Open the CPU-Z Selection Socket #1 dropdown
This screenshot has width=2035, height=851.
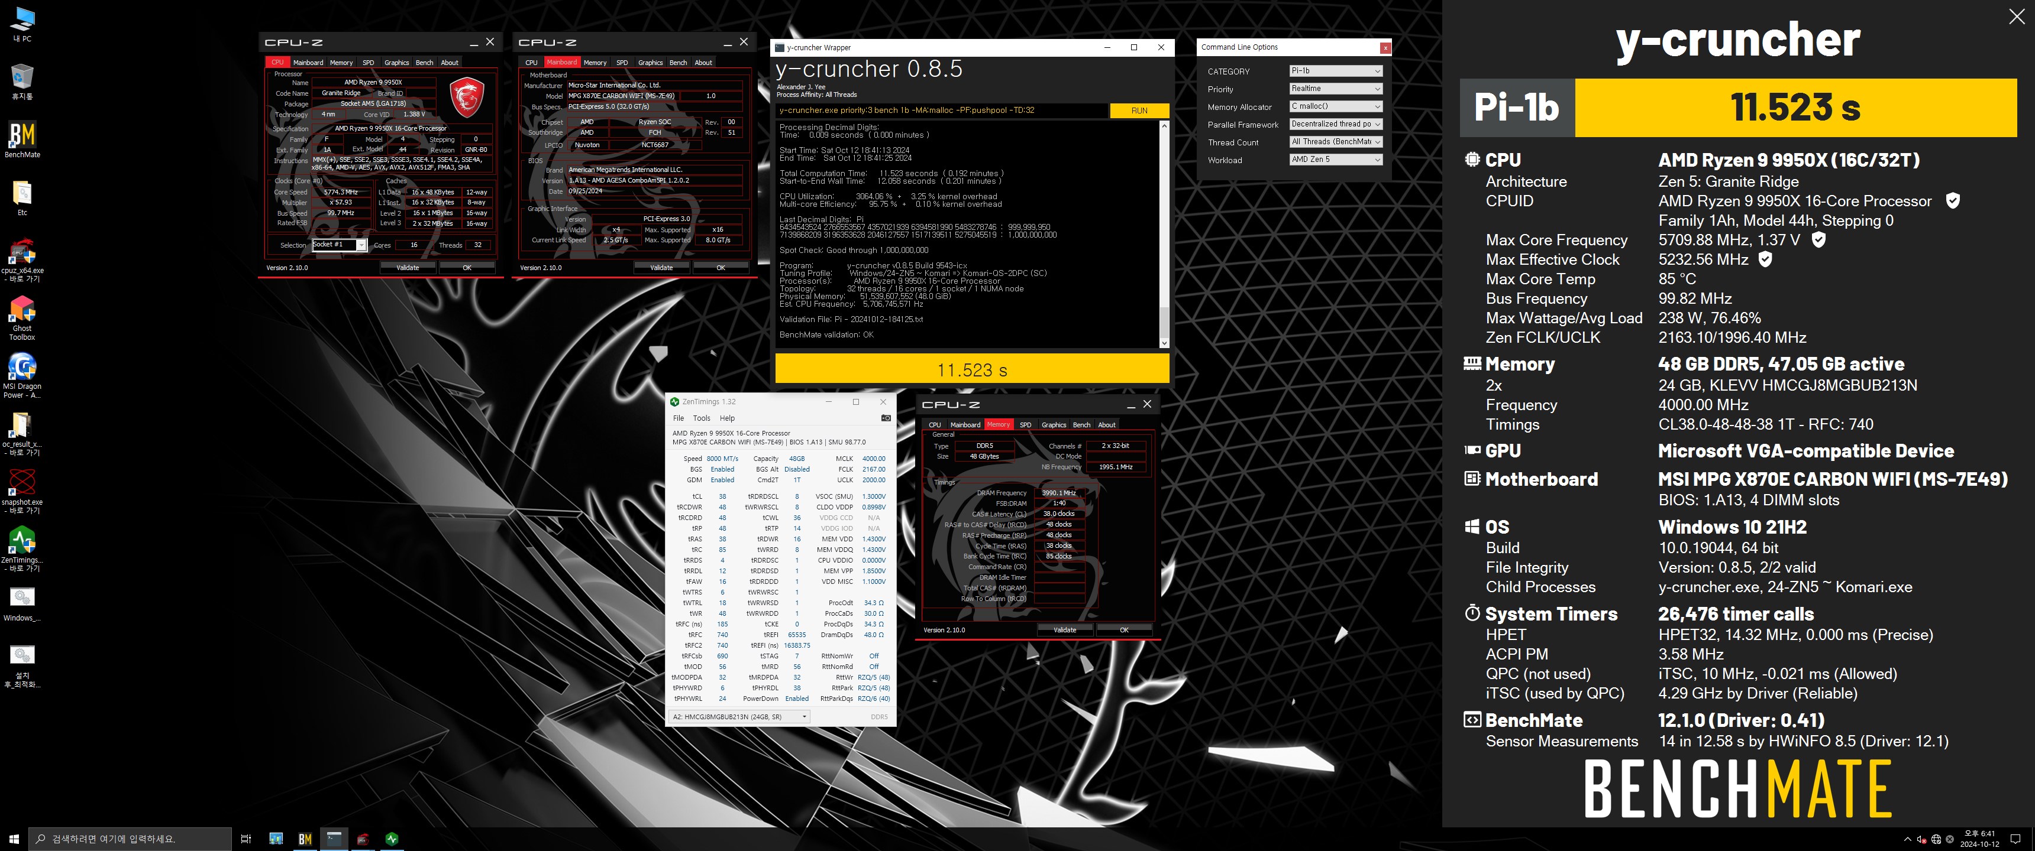[x=339, y=245]
